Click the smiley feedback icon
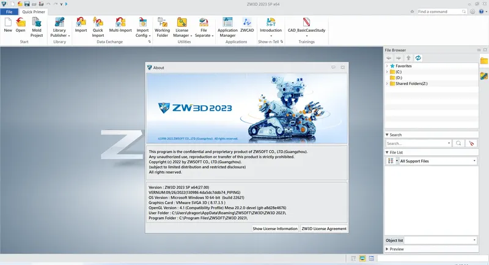The image size is (489, 265). pos(472,12)
